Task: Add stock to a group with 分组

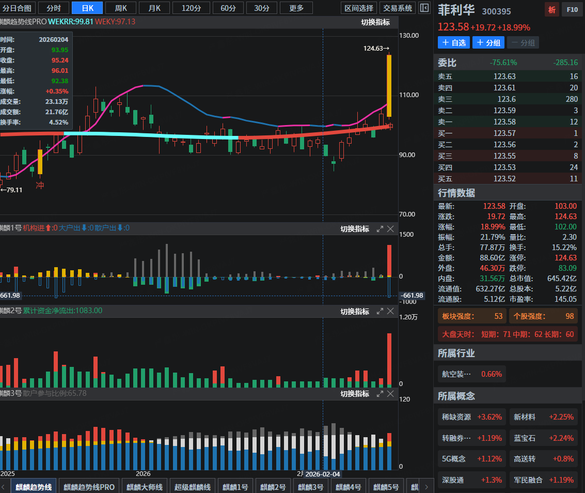Action: click(x=488, y=42)
